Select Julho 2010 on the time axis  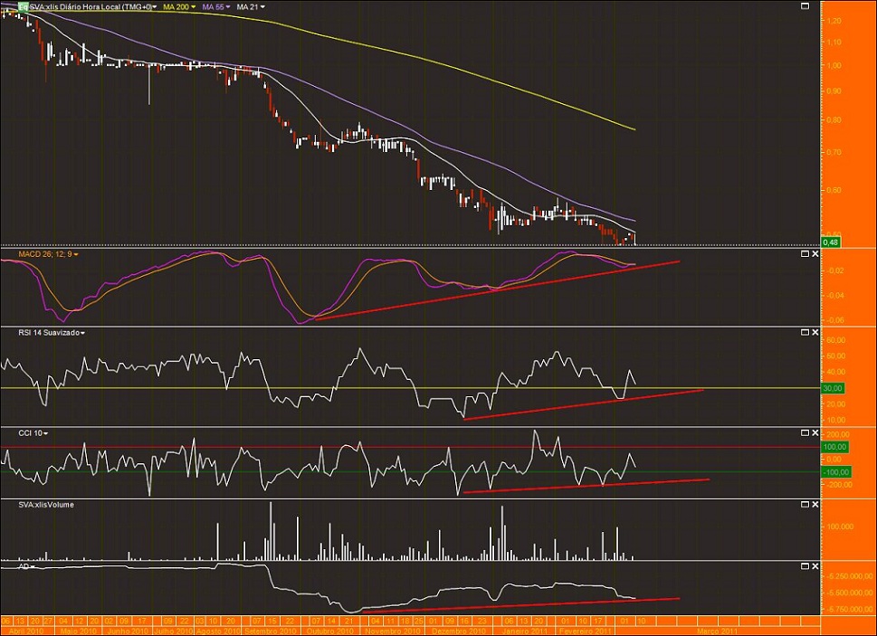pyautogui.click(x=174, y=631)
